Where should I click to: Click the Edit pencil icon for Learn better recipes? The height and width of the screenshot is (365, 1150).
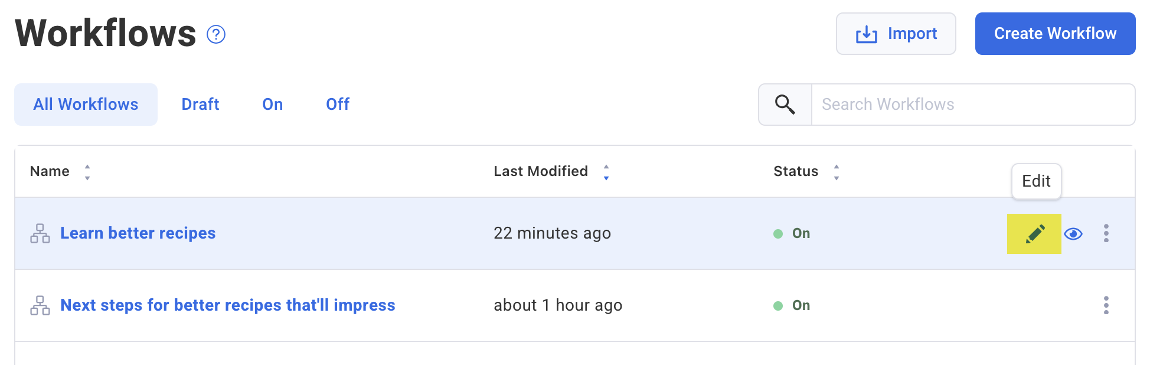[x=1034, y=233]
